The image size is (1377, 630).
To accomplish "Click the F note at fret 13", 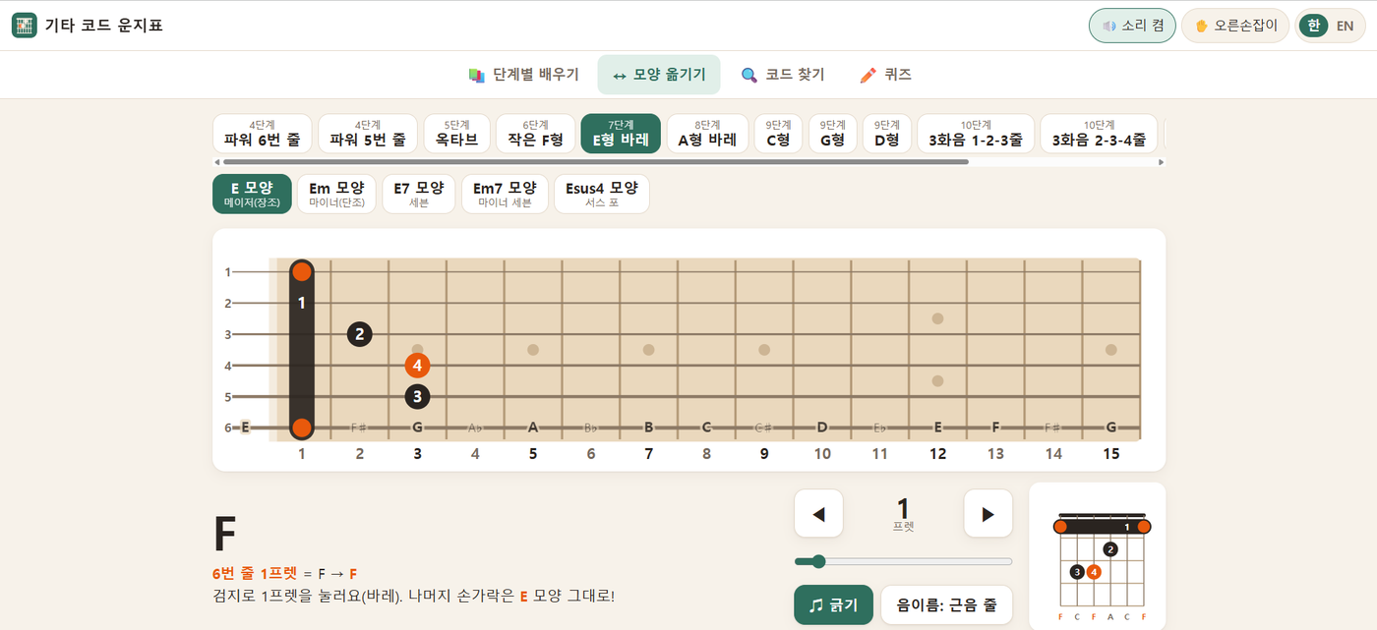I will 995,428.
